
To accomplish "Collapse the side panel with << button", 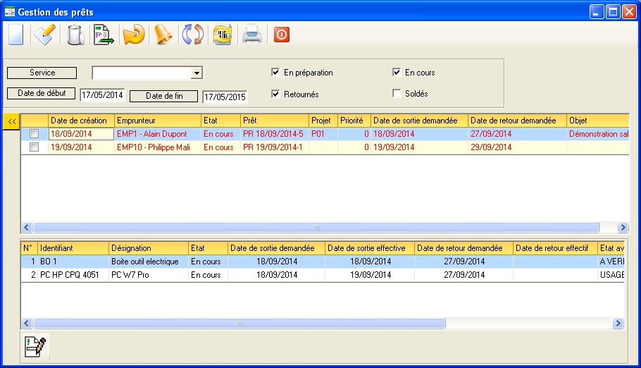I will (11, 121).
